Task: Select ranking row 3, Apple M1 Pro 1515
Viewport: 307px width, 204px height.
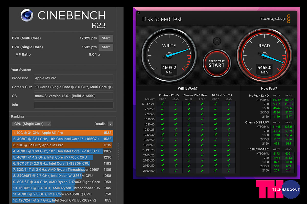Action: [x=62, y=145]
